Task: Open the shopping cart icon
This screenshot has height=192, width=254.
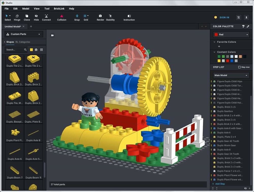Action: (239, 17)
